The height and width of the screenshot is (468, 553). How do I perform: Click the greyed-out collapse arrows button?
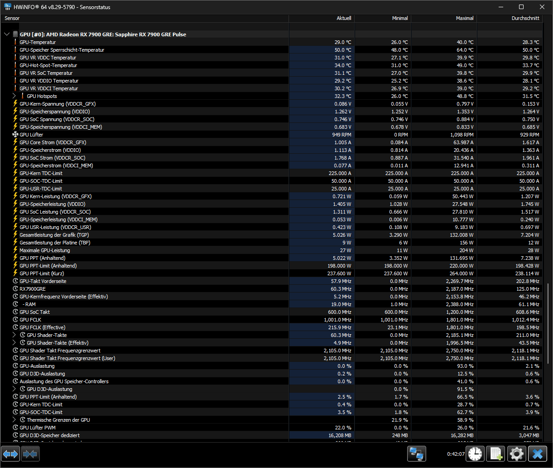coord(30,453)
